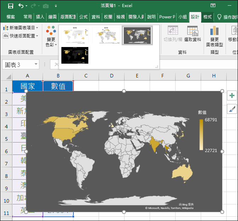Expand the 快速版面配置 dropdown
The image size is (238, 221).
pos(21,36)
